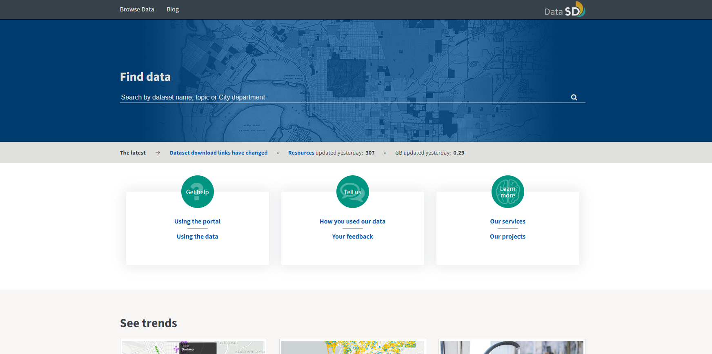Click the Tell us speech bubble icon
Screen dimensions: 712x354
pyautogui.click(x=352, y=192)
